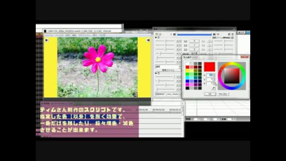Adjust the right slider on Z row
286x161 pixels.
coord(224,49)
